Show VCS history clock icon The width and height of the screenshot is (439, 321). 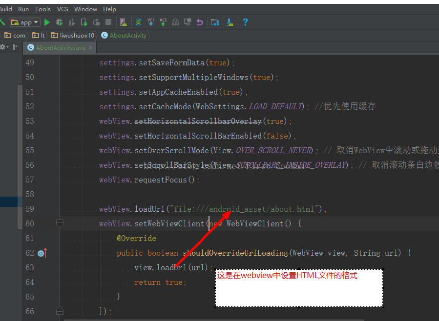pos(188,22)
